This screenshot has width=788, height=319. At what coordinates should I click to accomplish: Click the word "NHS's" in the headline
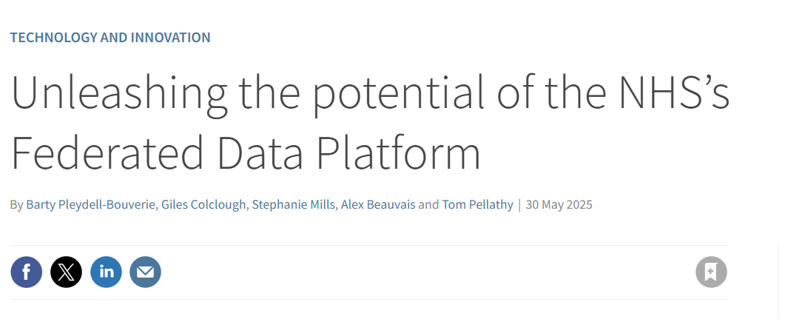pyautogui.click(x=673, y=93)
